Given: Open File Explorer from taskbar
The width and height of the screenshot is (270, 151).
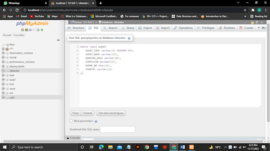Looking at the screenshot, I should point(110,147).
